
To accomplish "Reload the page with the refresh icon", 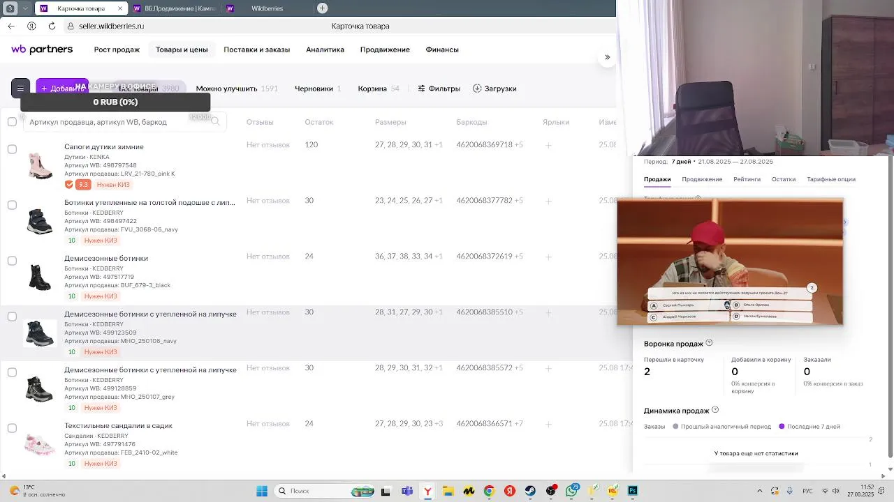I will (52, 26).
